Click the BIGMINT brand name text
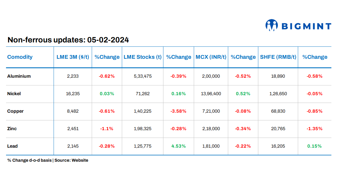 coord(306,27)
